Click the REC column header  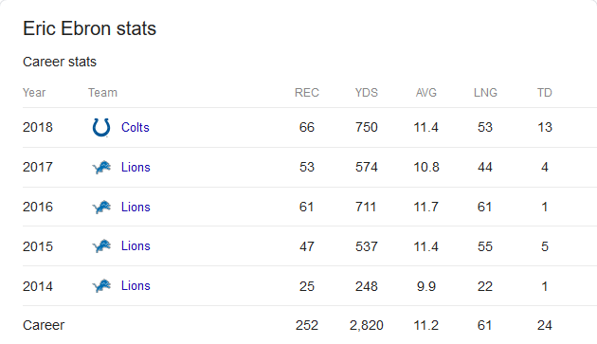307,93
